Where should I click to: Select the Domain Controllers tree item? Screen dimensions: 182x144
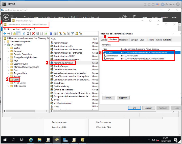pos(23,54)
